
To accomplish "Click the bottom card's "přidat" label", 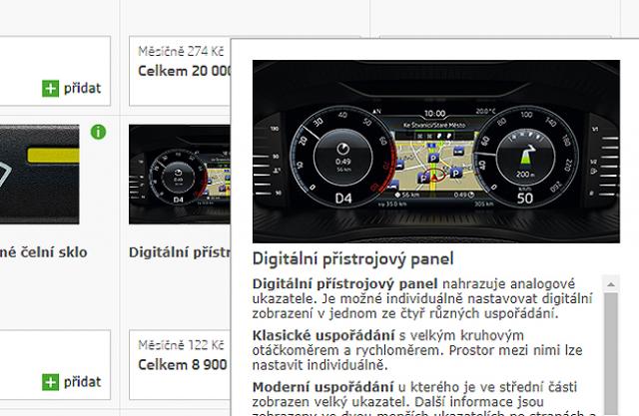I will pyautogui.click(x=82, y=382).
